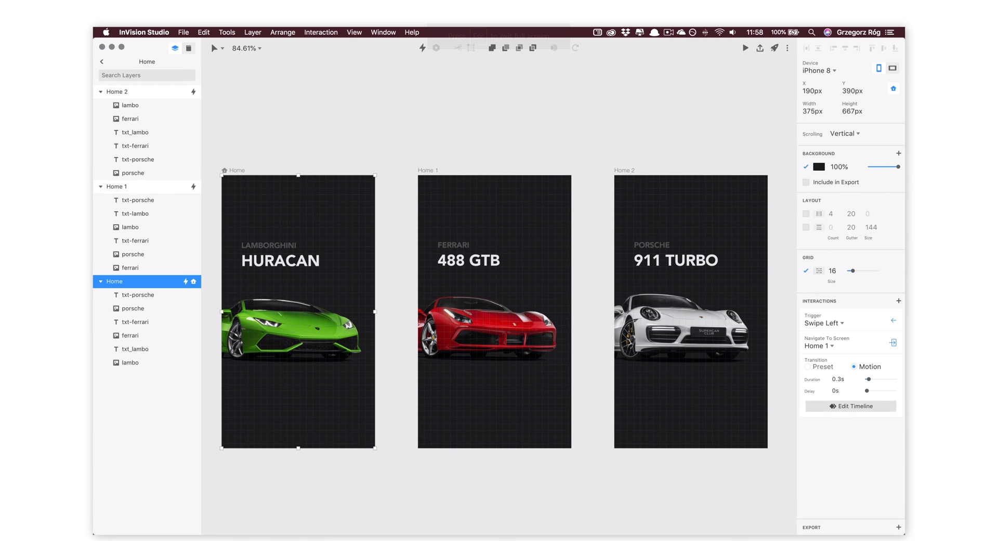Add a new interaction with plus

[898, 301]
